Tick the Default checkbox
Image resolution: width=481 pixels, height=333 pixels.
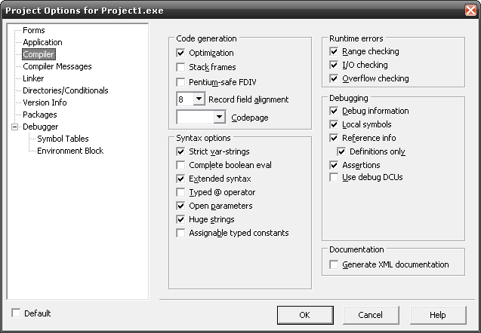tap(16, 313)
